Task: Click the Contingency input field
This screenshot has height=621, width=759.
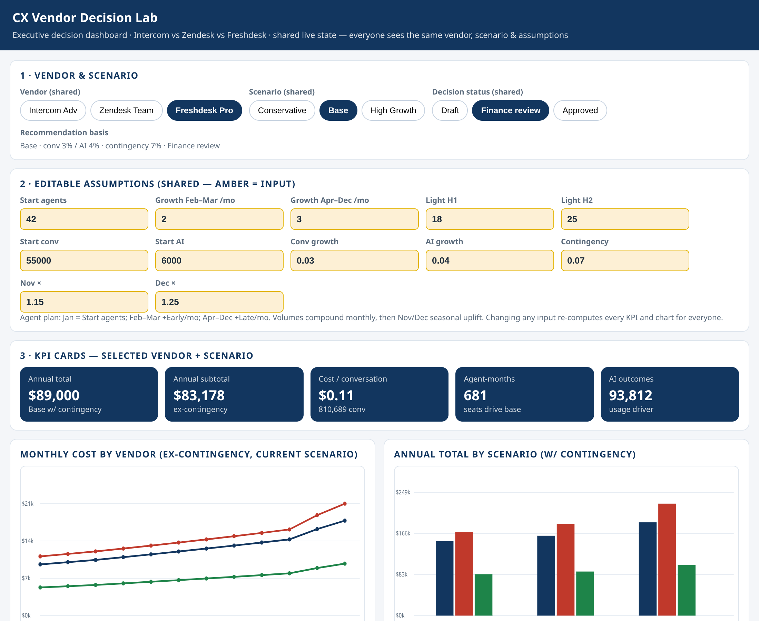Action: 625,260
